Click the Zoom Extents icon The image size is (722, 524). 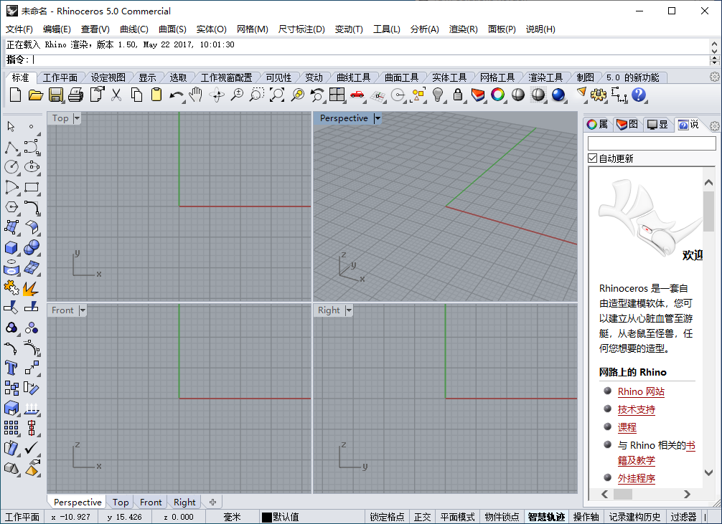pos(277,95)
